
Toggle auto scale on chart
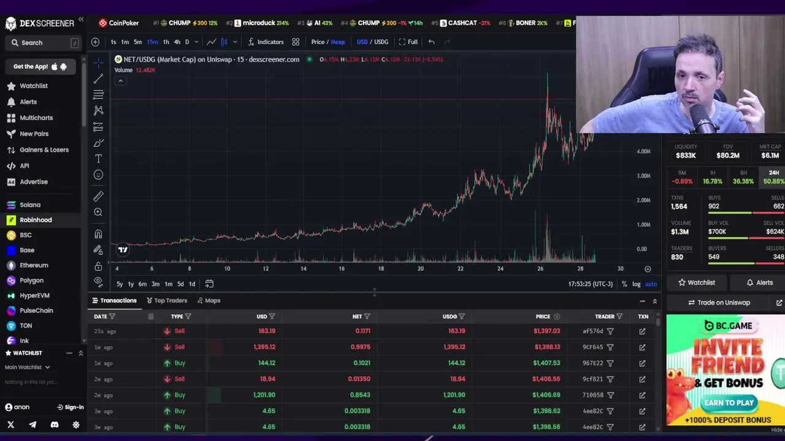coord(651,284)
